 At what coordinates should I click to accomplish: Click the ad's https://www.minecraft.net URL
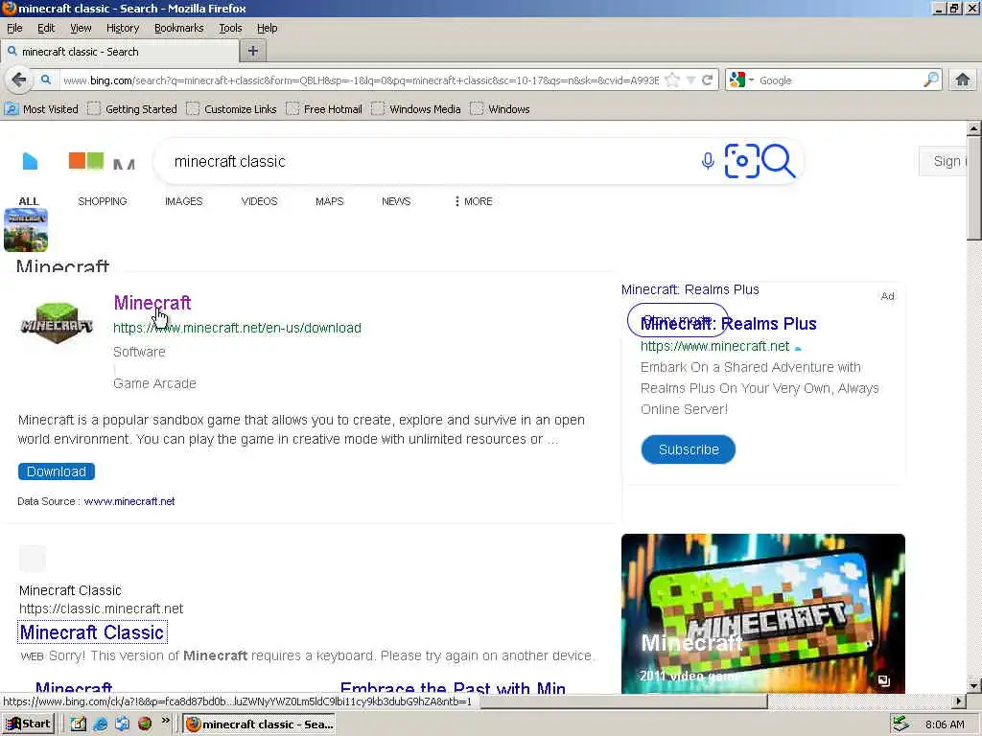pos(714,346)
